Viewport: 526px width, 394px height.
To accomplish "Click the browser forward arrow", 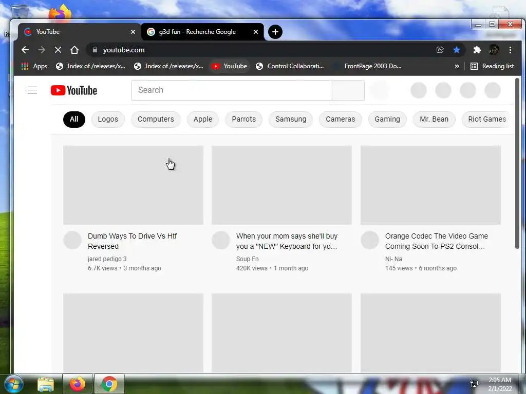I will [x=42, y=50].
